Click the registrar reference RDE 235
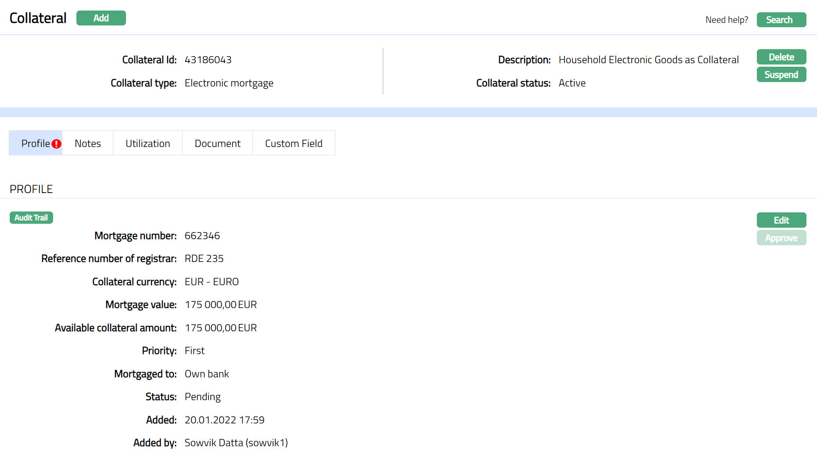 click(204, 258)
